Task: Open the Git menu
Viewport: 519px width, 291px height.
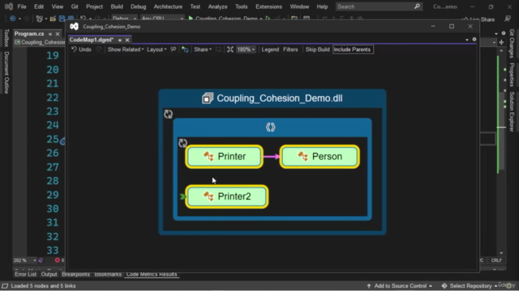Action: pos(75,6)
